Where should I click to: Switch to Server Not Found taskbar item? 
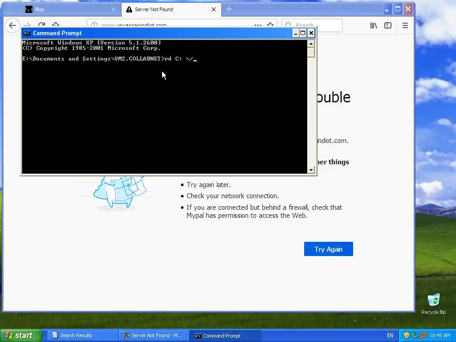coord(154,335)
